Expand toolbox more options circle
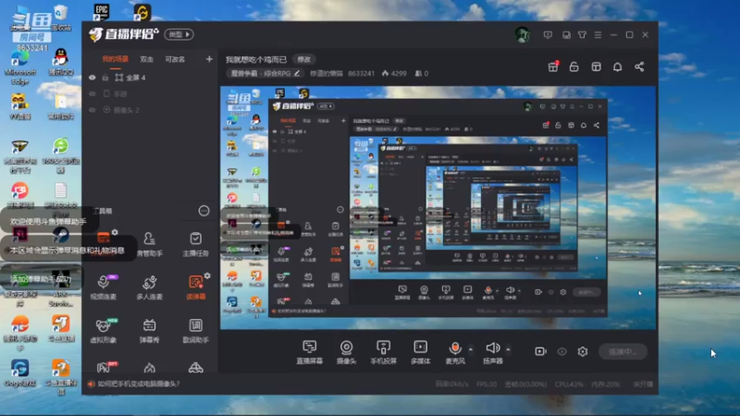 tap(203, 211)
